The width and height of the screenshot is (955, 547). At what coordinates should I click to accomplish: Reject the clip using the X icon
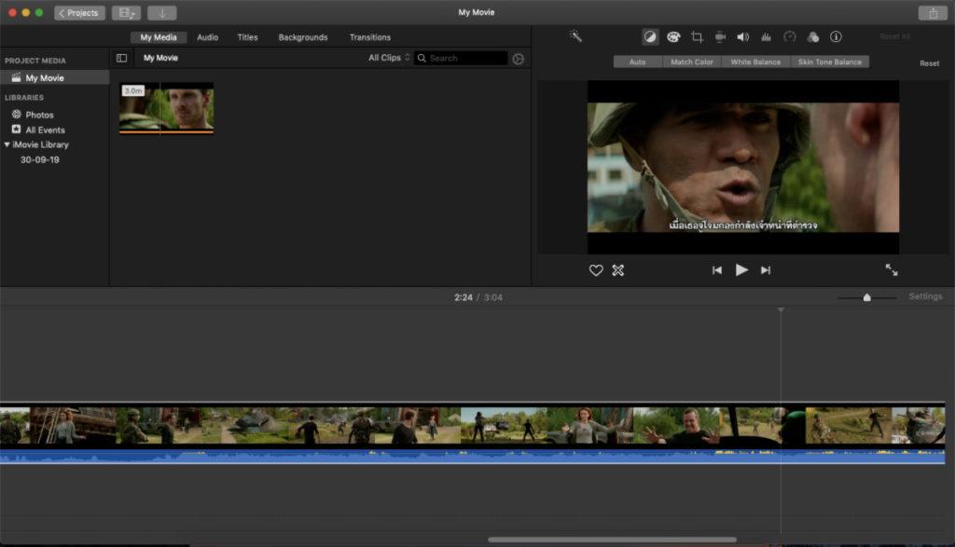pyautogui.click(x=618, y=270)
